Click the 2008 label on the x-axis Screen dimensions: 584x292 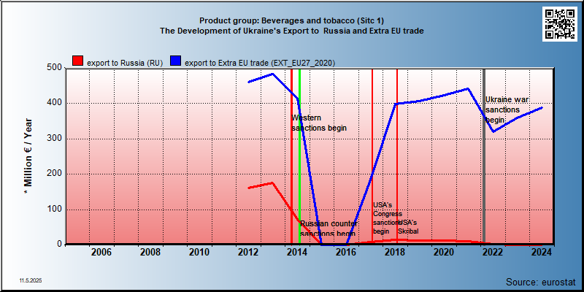[x=150, y=253]
